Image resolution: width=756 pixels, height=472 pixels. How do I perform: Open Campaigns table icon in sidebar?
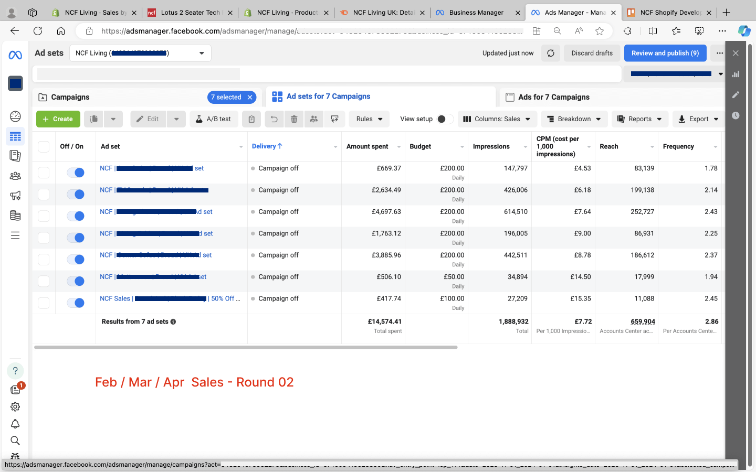15,136
